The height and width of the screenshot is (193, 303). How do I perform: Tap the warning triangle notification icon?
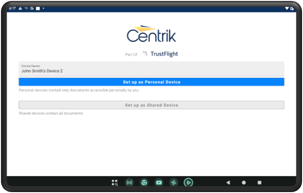click(x=20, y=8)
